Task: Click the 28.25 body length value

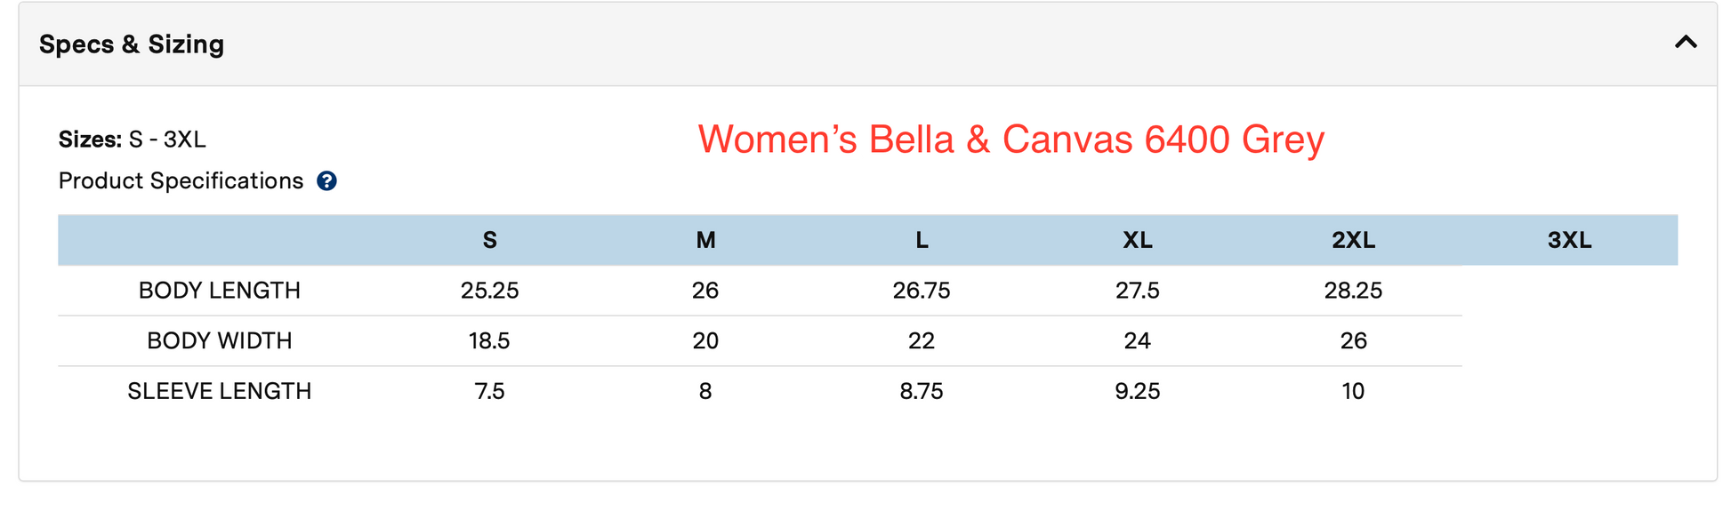Action: tap(1353, 291)
